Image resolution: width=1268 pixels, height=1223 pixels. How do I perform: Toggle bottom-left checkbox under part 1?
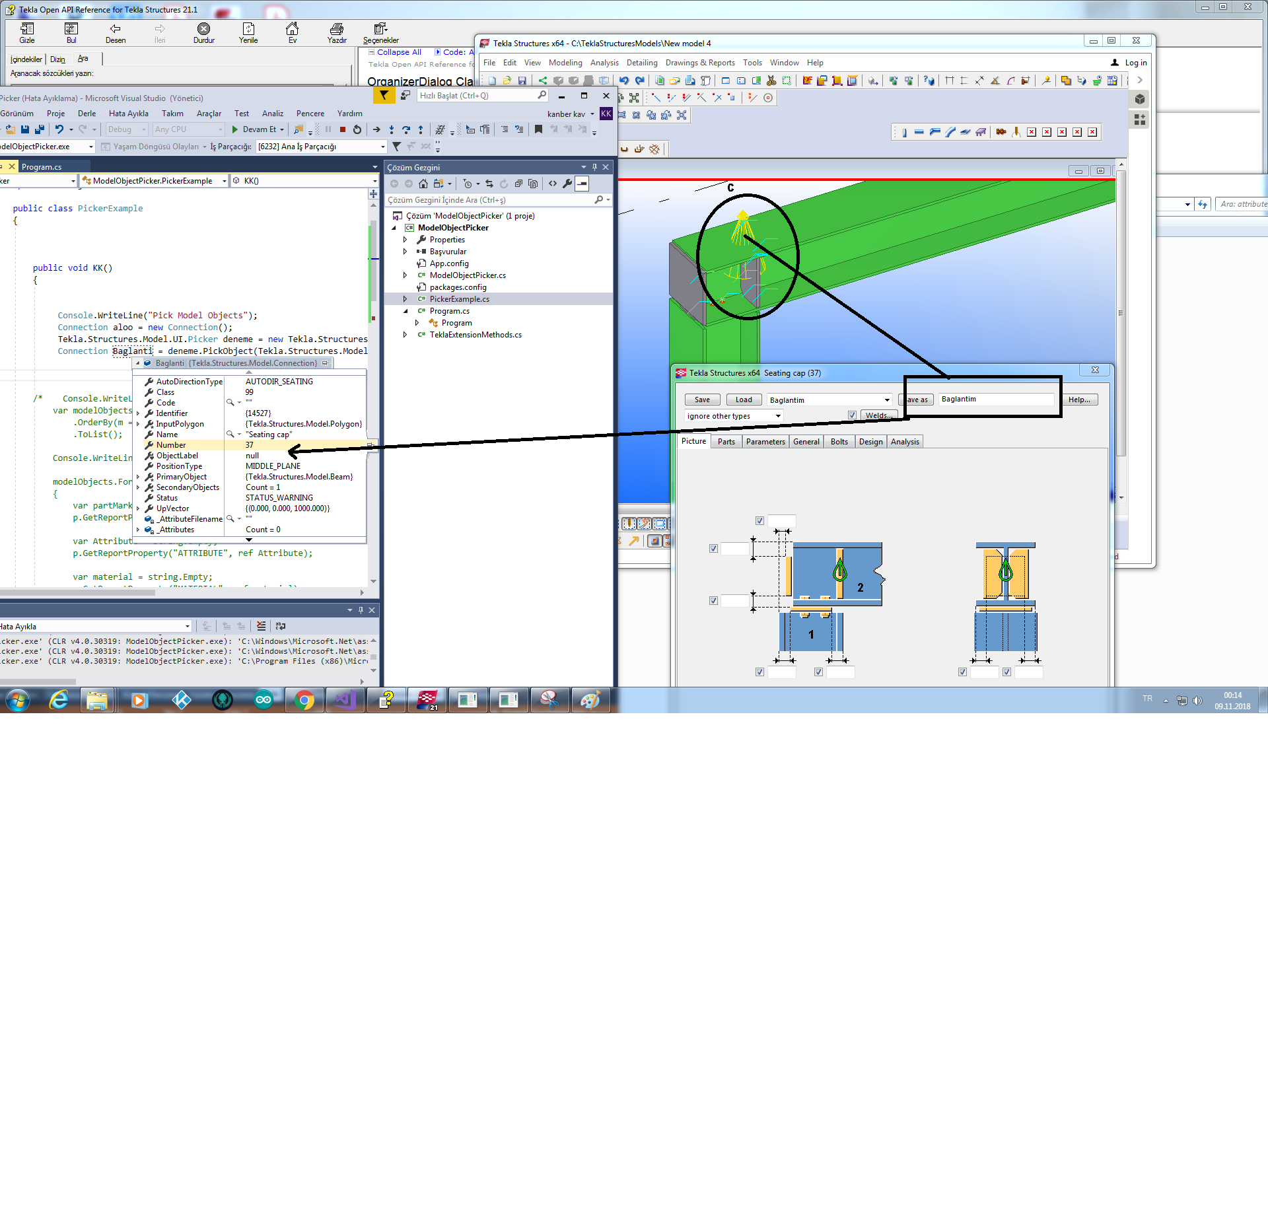click(x=759, y=672)
